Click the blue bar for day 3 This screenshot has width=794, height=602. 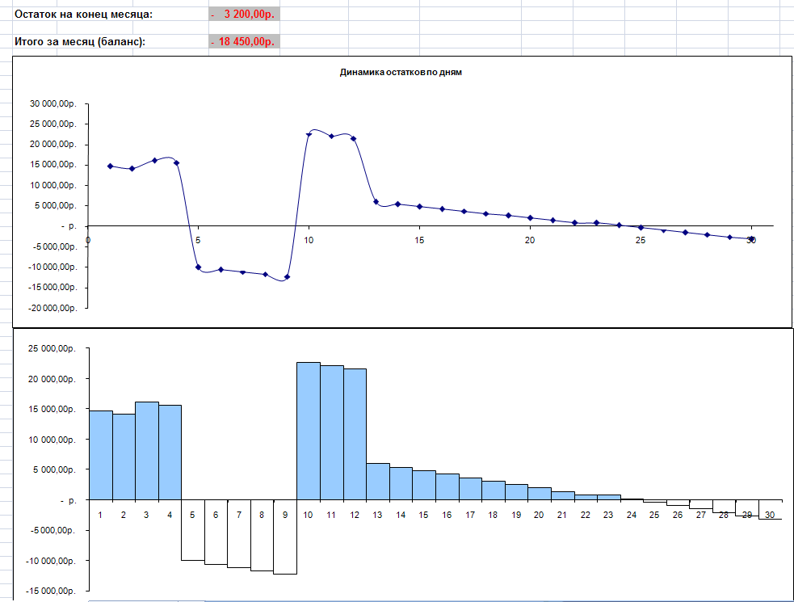pos(146,450)
